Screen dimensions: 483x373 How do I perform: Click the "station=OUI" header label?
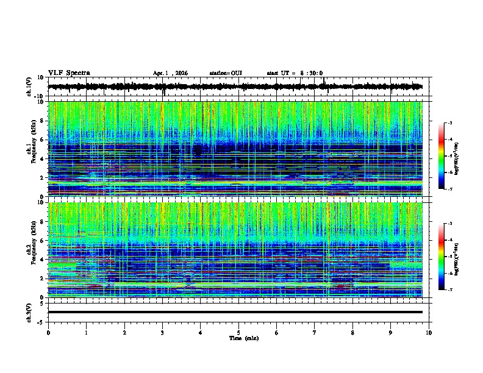226,73
